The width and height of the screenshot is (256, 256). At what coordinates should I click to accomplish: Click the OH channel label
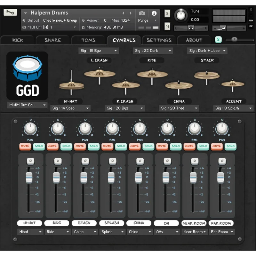click(x=166, y=223)
